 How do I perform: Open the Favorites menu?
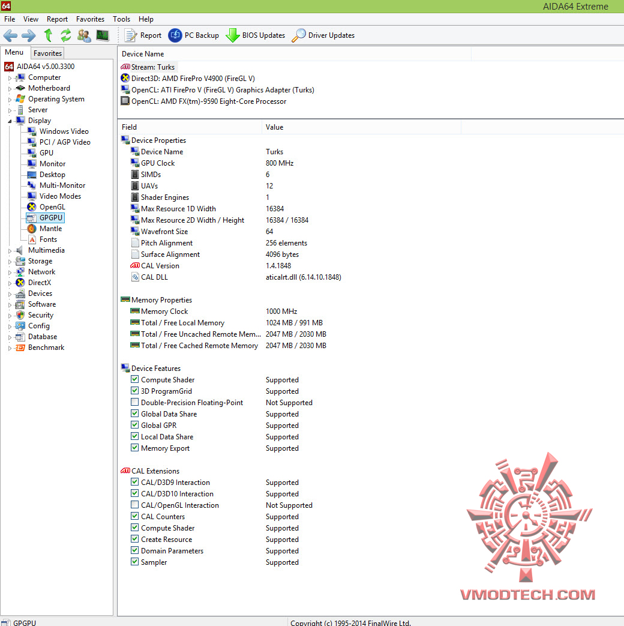[90, 19]
